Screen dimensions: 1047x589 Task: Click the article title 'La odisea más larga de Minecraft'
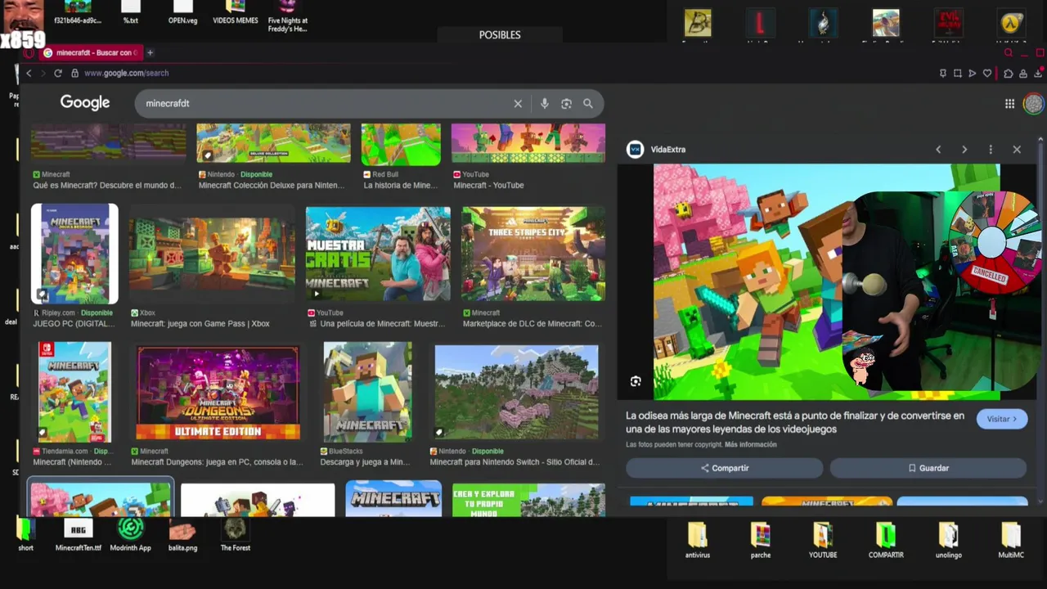[795, 422]
